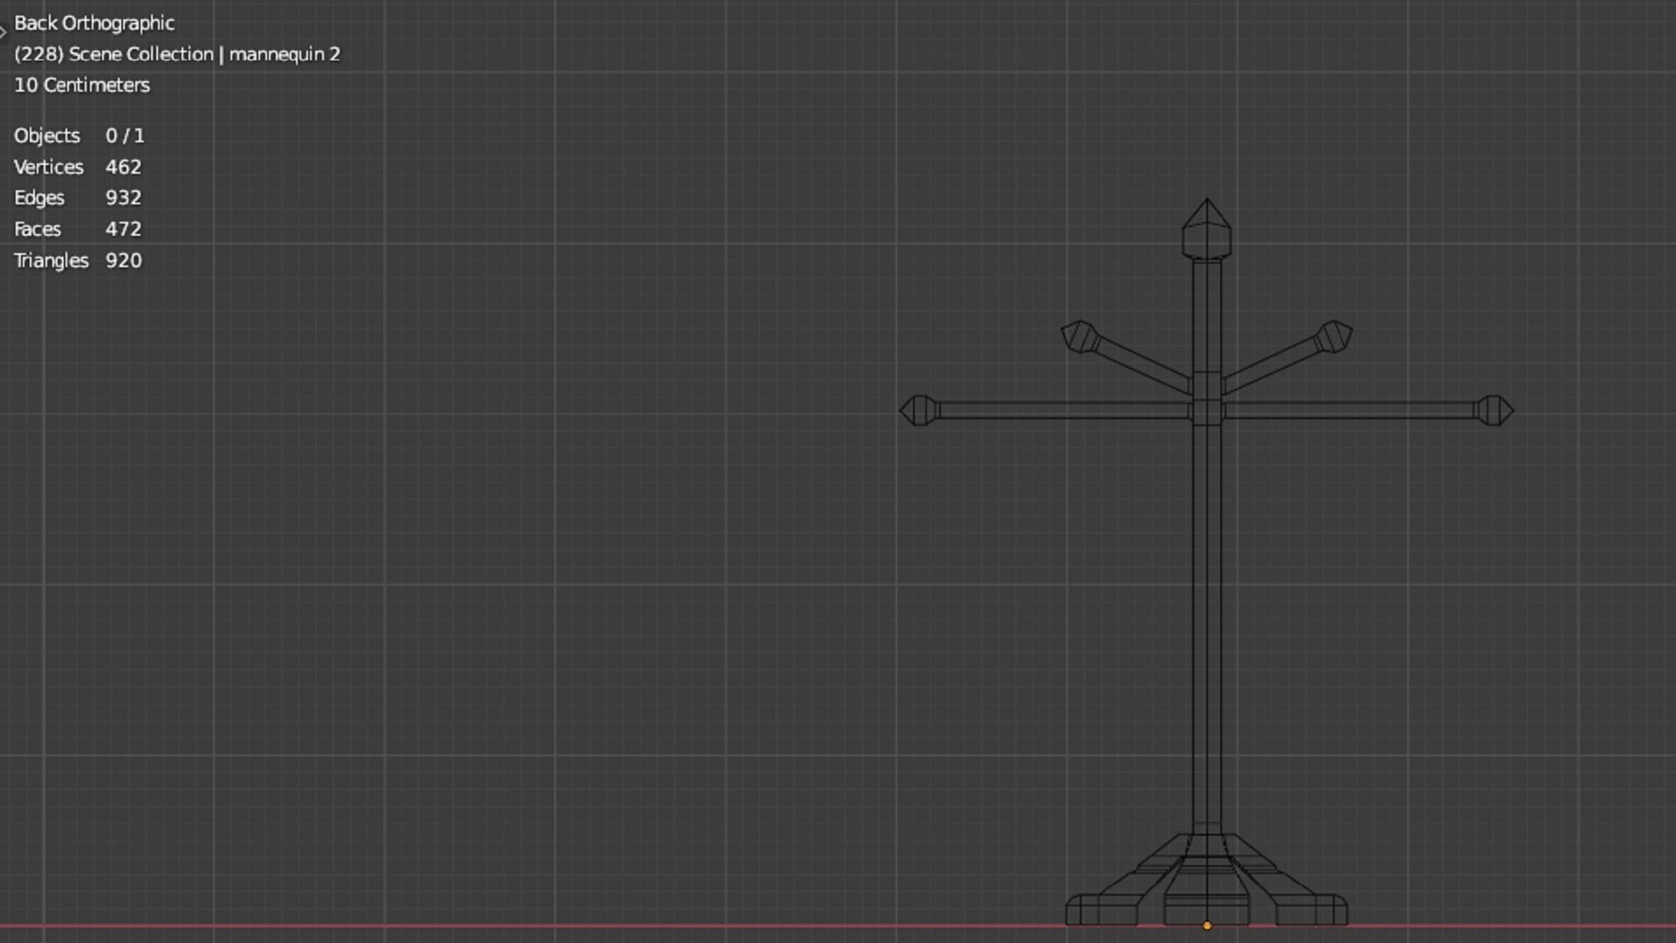1676x943 pixels.
Task: Click the Triangles 920 statistic
Action: click(78, 260)
